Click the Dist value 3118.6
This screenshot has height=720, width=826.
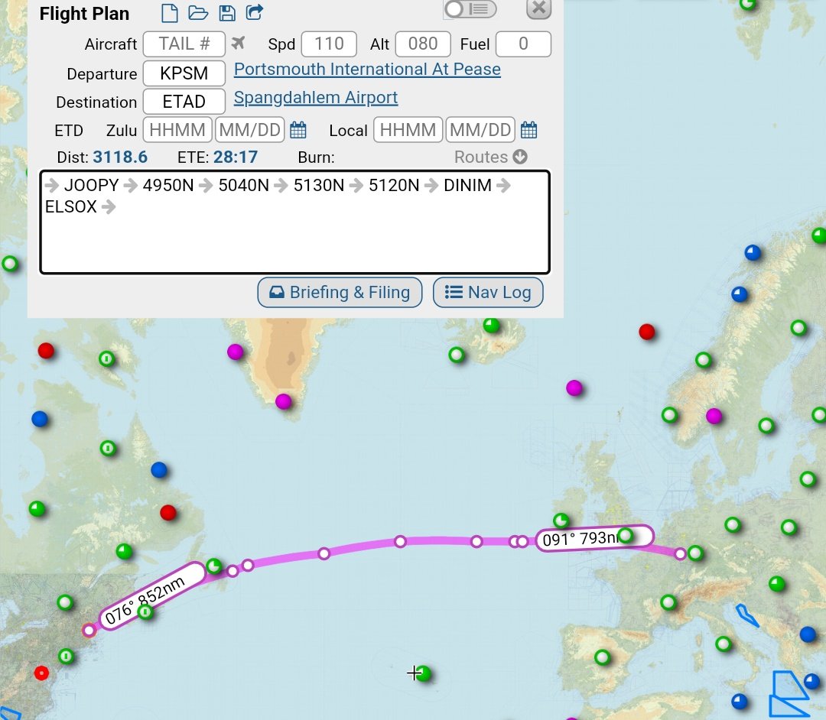120,157
